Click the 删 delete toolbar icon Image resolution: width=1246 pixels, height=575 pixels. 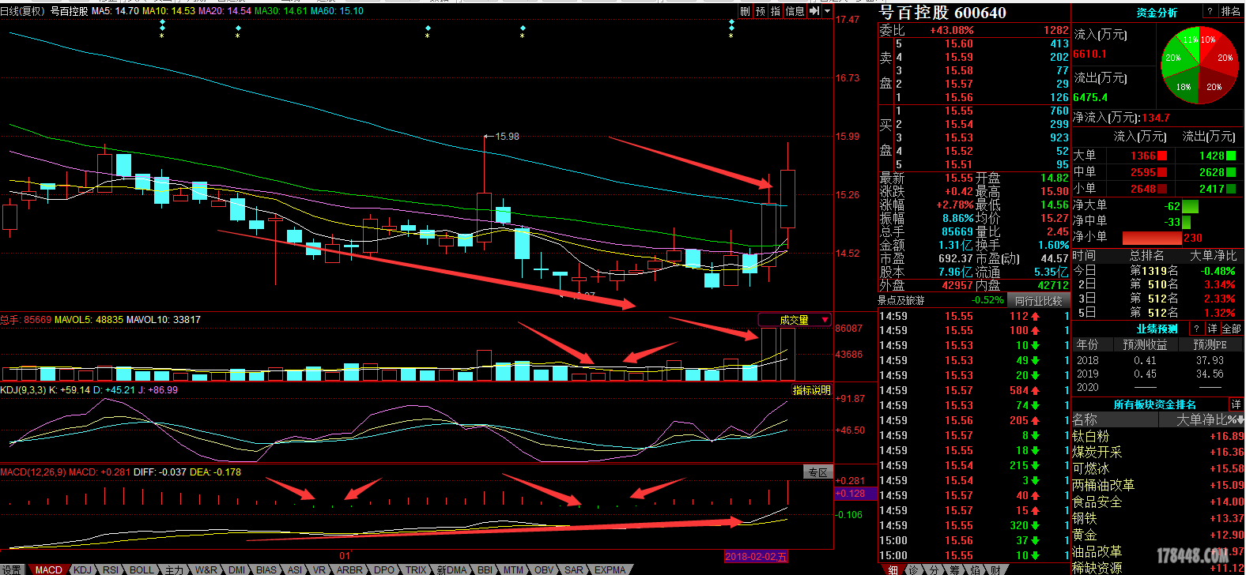[746, 11]
